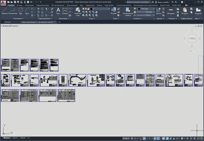Image resolution: width=204 pixels, height=141 pixels.
Task: Expand the Слои panel
Action: (92, 19)
